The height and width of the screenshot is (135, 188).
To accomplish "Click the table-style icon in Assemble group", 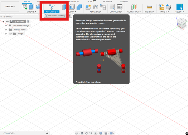I will 103,7.
